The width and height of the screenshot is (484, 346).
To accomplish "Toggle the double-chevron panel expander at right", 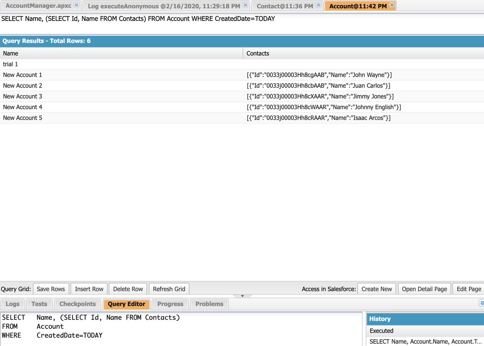I will (x=481, y=303).
